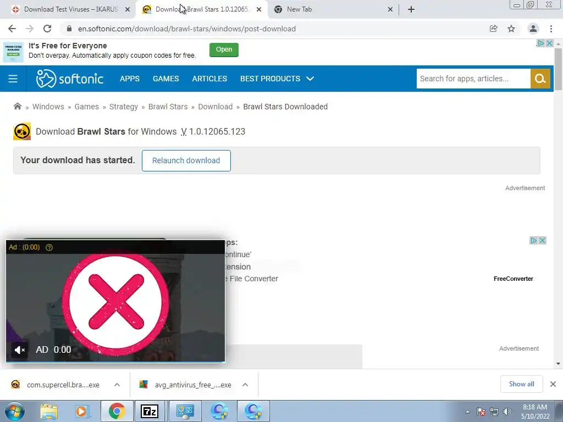Click the Brawl Stars app icon in heading
Screen dimensions: 563x422
point(22,131)
